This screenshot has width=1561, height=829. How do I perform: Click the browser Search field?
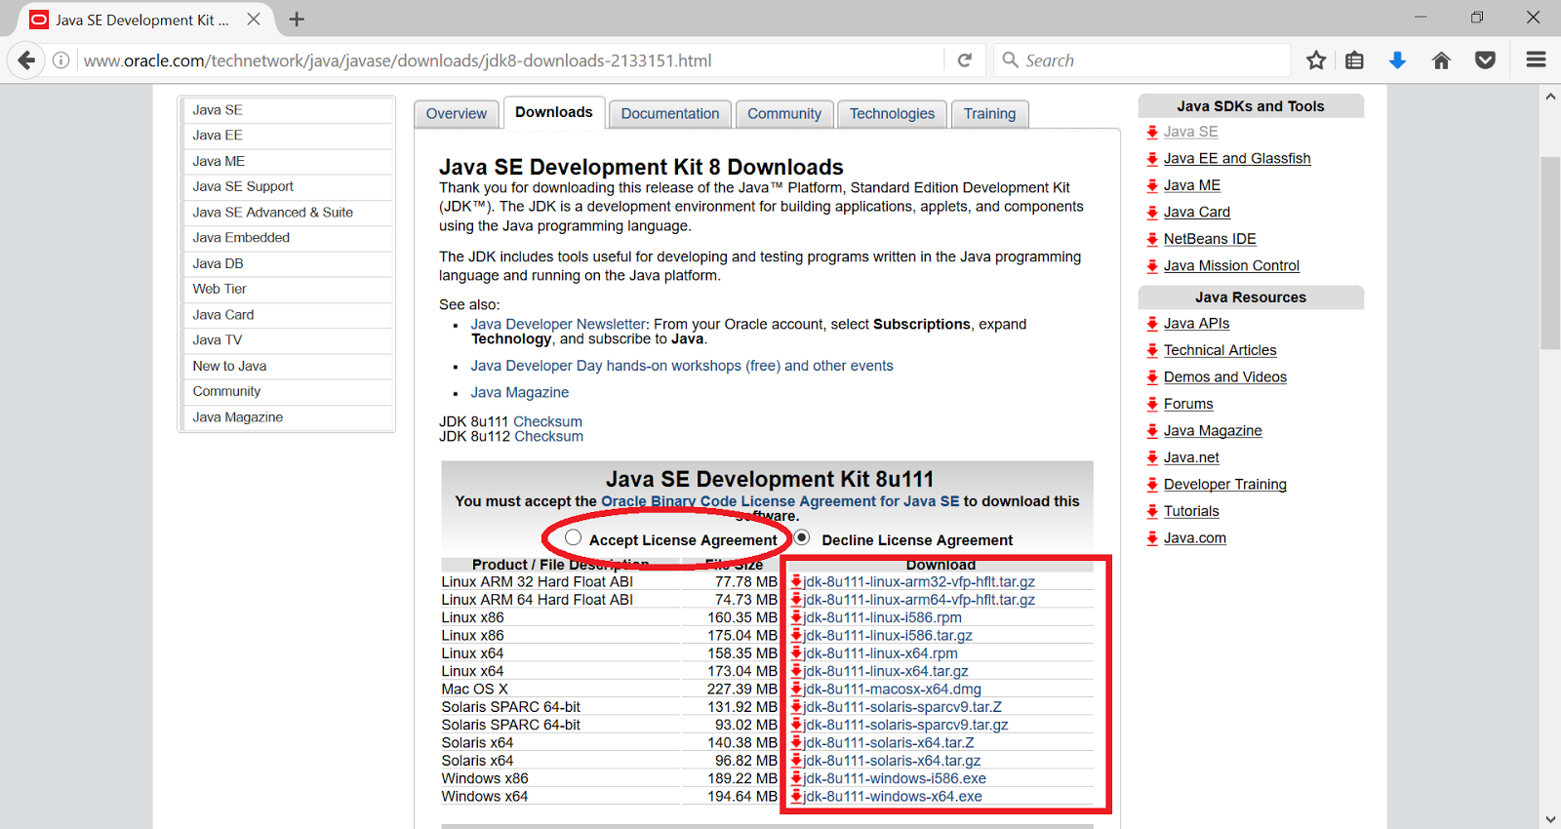point(1141,60)
